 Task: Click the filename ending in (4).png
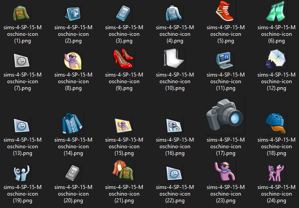pos(175,34)
